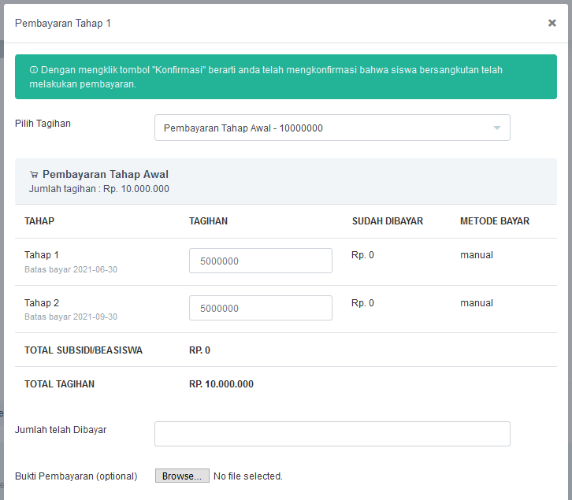Click the 'No file selected.' text
The height and width of the screenshot is (500, 572).
pyautogui.click(x=248, y=476)
